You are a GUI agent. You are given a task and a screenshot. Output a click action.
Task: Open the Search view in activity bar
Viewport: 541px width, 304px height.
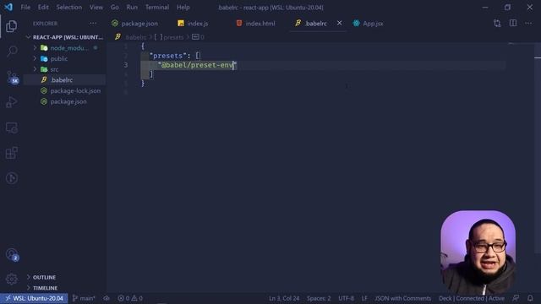tap(11, 52)
